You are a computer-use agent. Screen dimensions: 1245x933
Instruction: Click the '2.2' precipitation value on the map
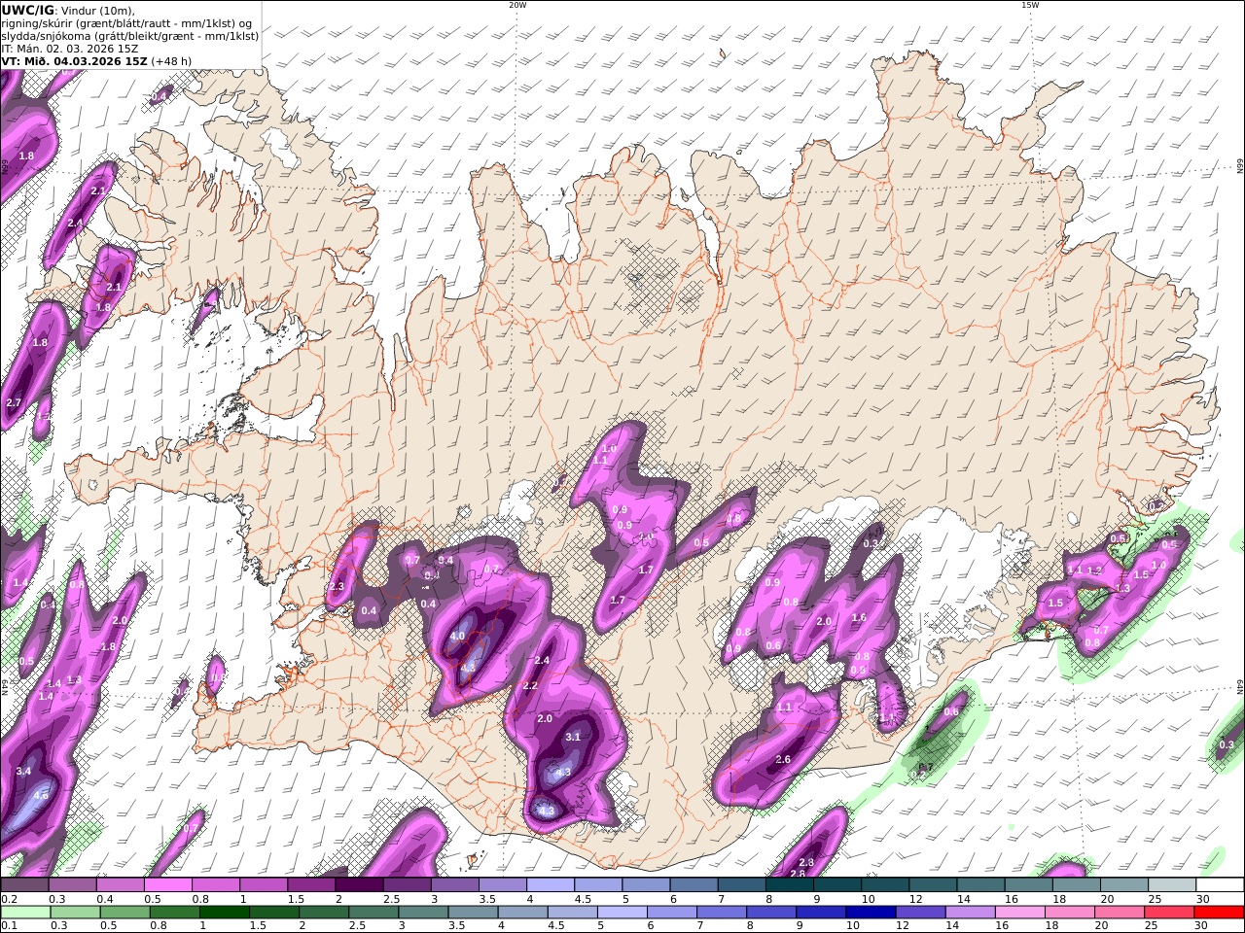[530, 686]
